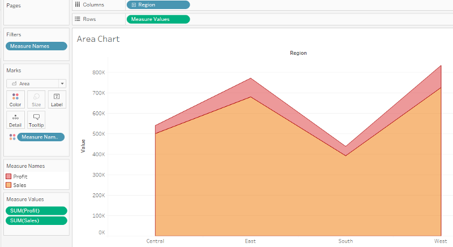Click the Value axis title
453x247 pixels.
[x=83, y=146]
